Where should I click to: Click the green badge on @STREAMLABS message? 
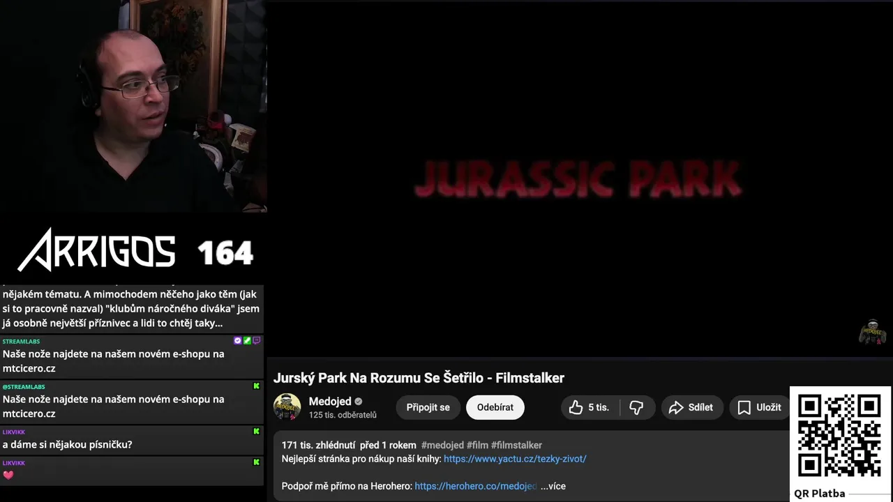(x=256, y=386)
